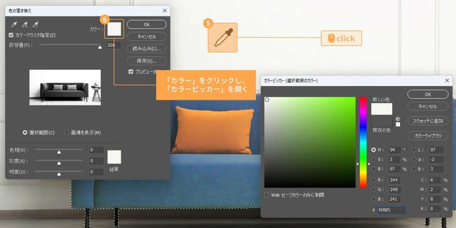Click the 彩度(A) slider handle
Image resolution: width=456 pixels, height=228 pixels.
(59, 163)
